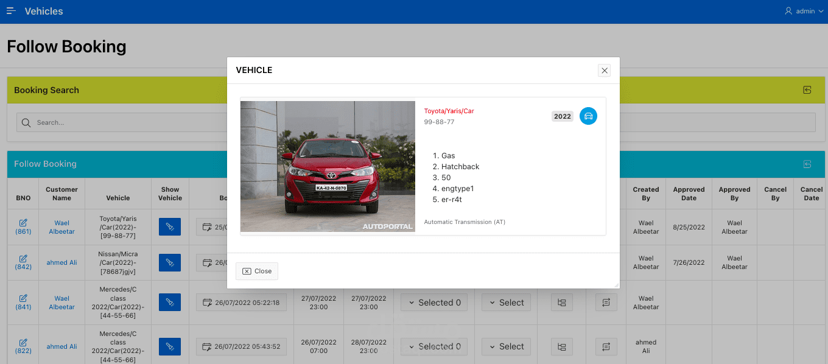Viewport: 828px width, 364px height.
Task: Click the Cancel Date column header
Action: (x=812, y=194)
